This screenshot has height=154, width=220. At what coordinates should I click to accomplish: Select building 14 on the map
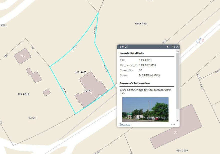click(22, 56)
